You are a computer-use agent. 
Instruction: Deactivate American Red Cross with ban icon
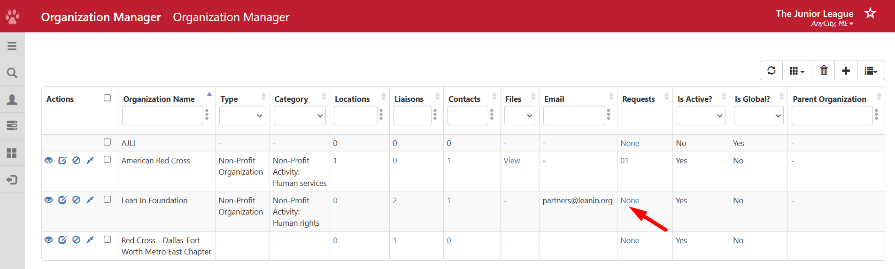click(76, 161)
